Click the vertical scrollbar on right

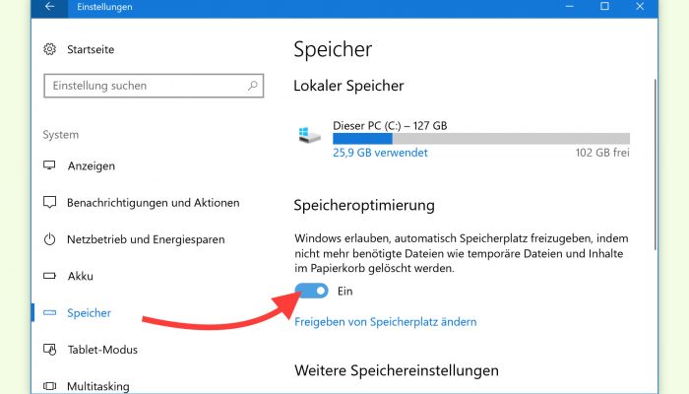(656, 164)
